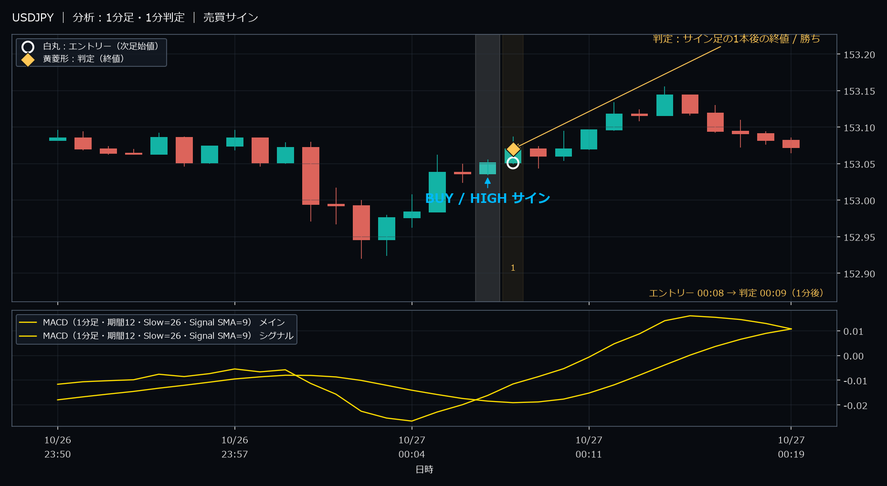Click price axis label 153.00
The height and width of the screenshot is (486, 887).
[x=859, y=201]
